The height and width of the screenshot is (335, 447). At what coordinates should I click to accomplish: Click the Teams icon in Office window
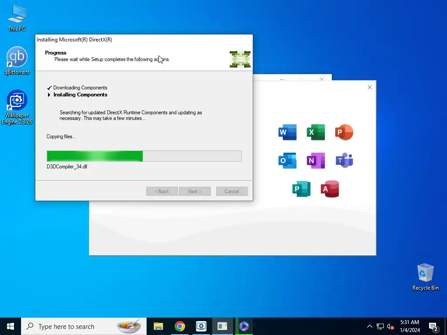[x=344, y=161]
